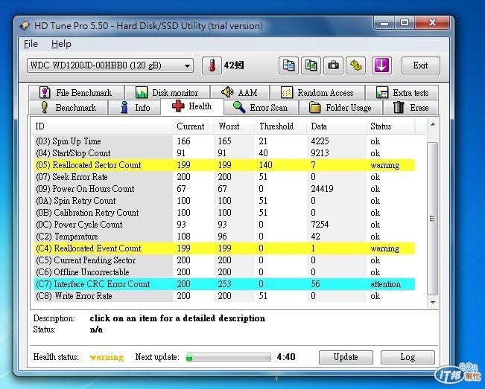Click the 4:40 countdown timer text
The height and width of the screenshot is (389, 485).
(286, 357)
